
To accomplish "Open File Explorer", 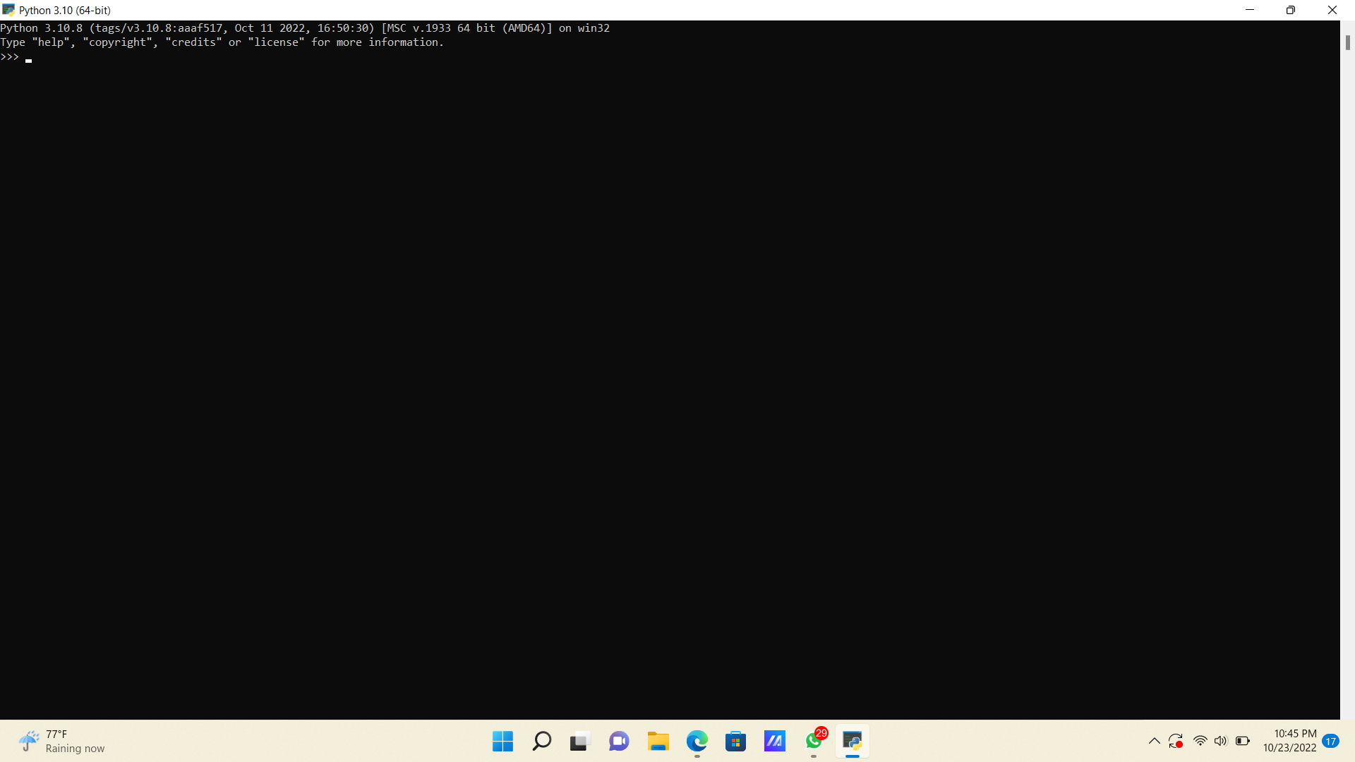I will coord(658,741).
